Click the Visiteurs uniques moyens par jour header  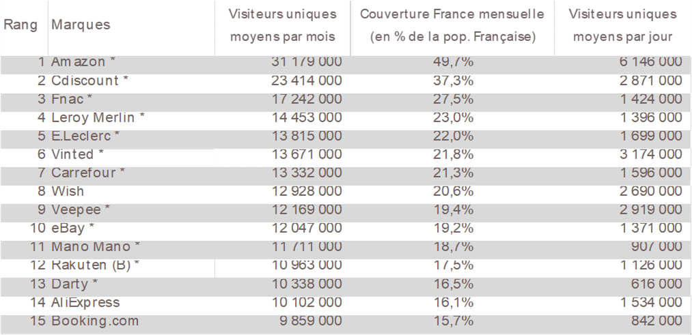point(622,25)
